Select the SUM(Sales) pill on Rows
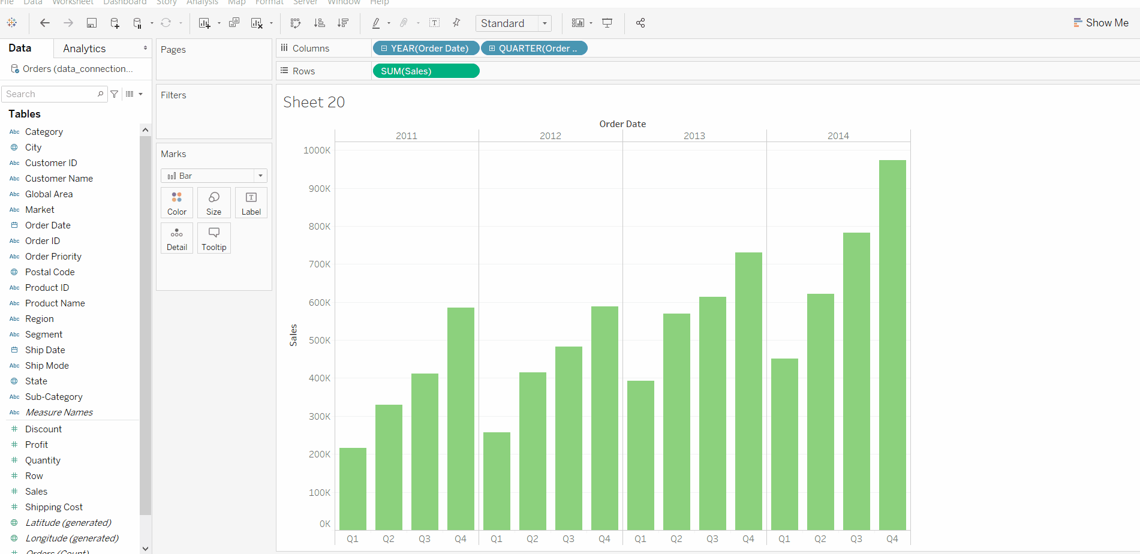The image size is (1140, 554). click(426, 71)
